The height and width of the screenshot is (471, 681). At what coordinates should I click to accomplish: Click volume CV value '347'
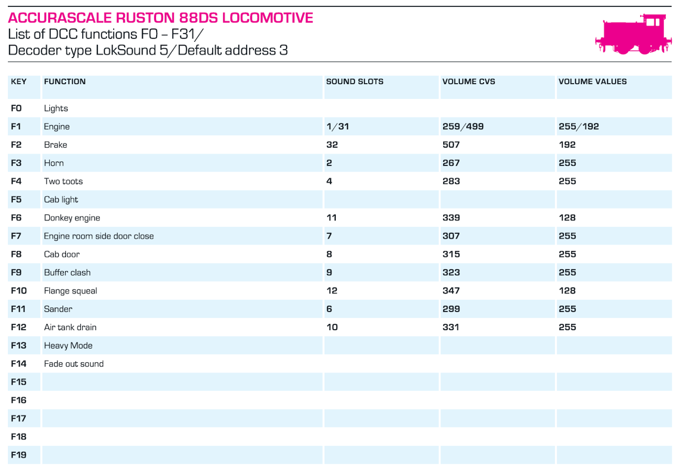click(451, 291)
